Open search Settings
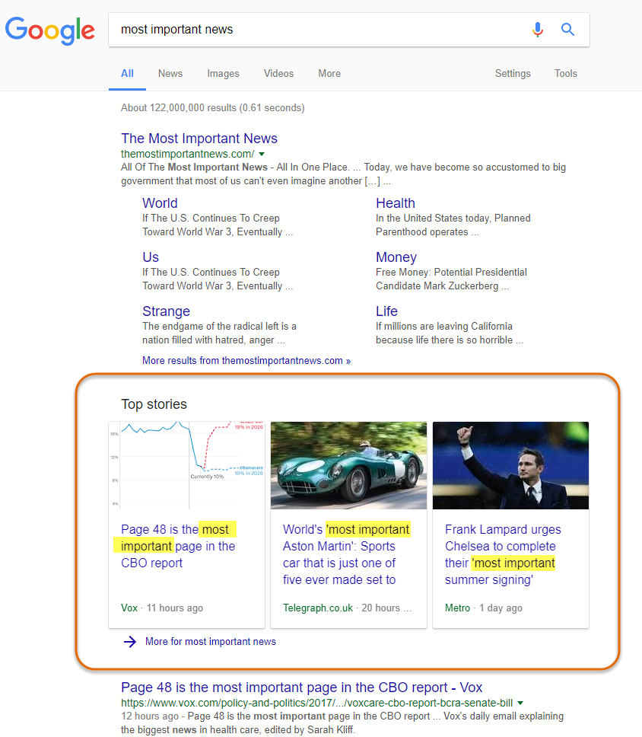The width and height of the screenshot is (642, 737). 513,74
